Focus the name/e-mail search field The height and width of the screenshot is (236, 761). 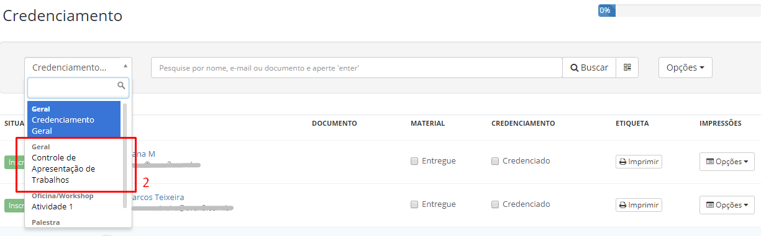[x=357, y=68]
